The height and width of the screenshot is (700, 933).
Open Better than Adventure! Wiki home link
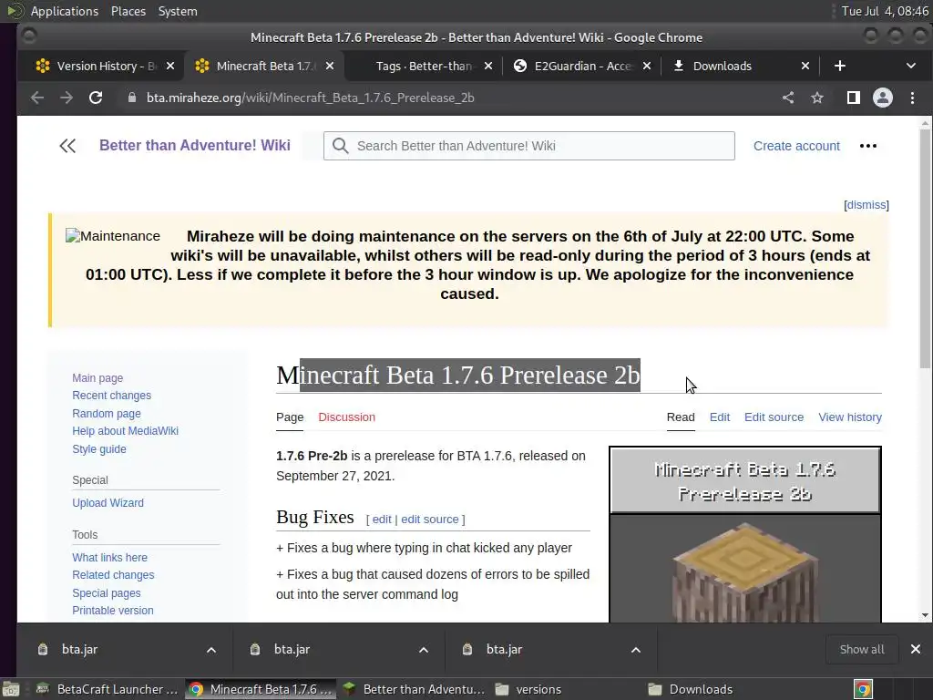[195, 145]
